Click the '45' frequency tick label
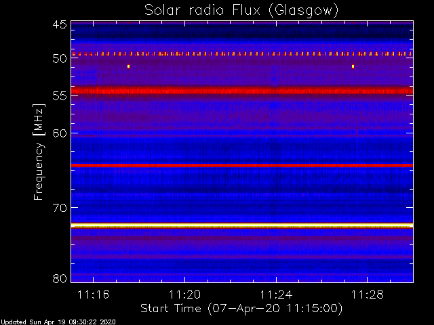The width and height of the screenshot is (434, 325). [x=60, y=25]
